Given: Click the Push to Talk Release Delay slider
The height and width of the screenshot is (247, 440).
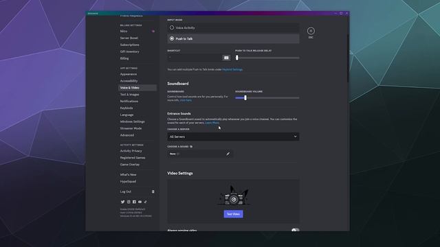Looking at the screenshot, I should tap(267, 58).
